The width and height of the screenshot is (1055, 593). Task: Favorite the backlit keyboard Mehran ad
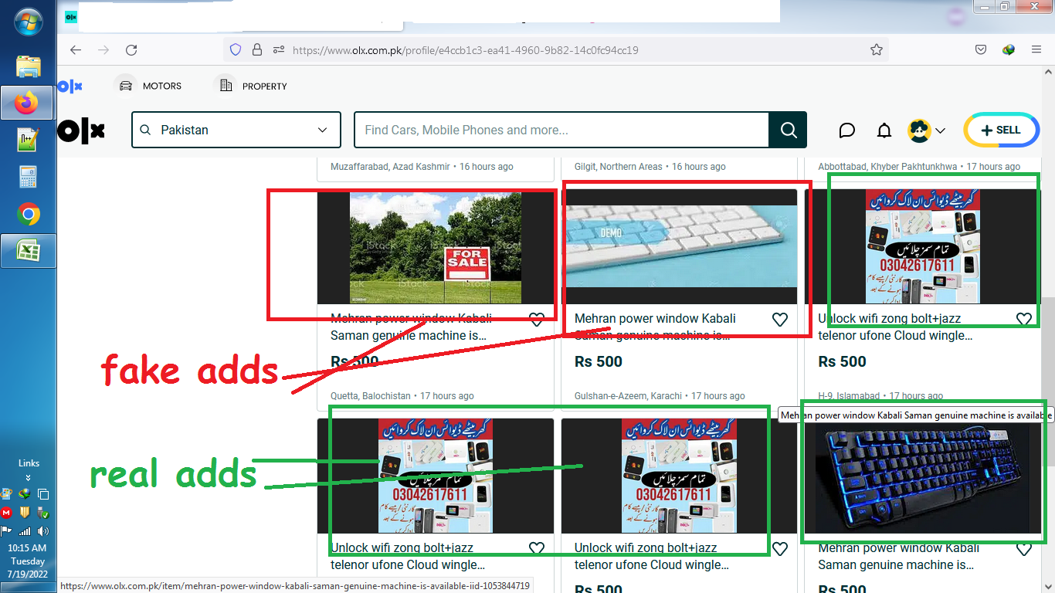tap(1024, 549)
